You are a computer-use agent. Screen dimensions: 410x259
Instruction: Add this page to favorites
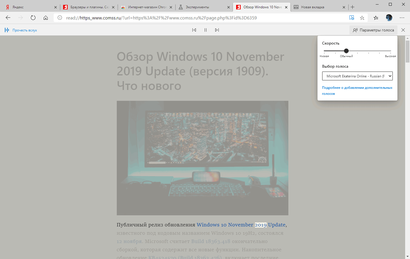(362, 18)
